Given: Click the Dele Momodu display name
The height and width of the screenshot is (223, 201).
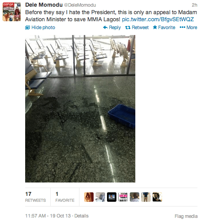Looking at the screenshot, I should pyautogui.click(x=44, y=5).
